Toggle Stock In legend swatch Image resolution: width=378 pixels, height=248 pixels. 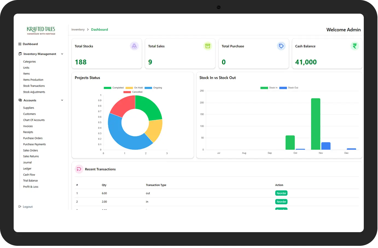coord(264,88)
